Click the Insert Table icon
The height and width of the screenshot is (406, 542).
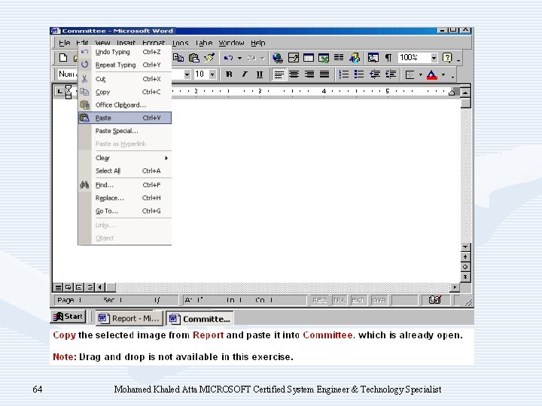pos(309,58)
